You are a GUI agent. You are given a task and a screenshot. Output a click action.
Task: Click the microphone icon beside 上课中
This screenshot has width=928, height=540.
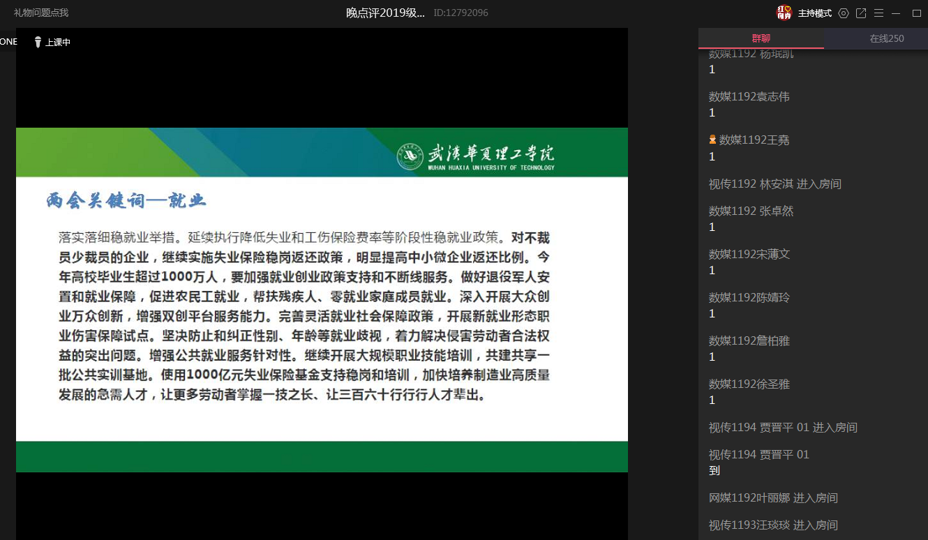[x=38, y=43]
